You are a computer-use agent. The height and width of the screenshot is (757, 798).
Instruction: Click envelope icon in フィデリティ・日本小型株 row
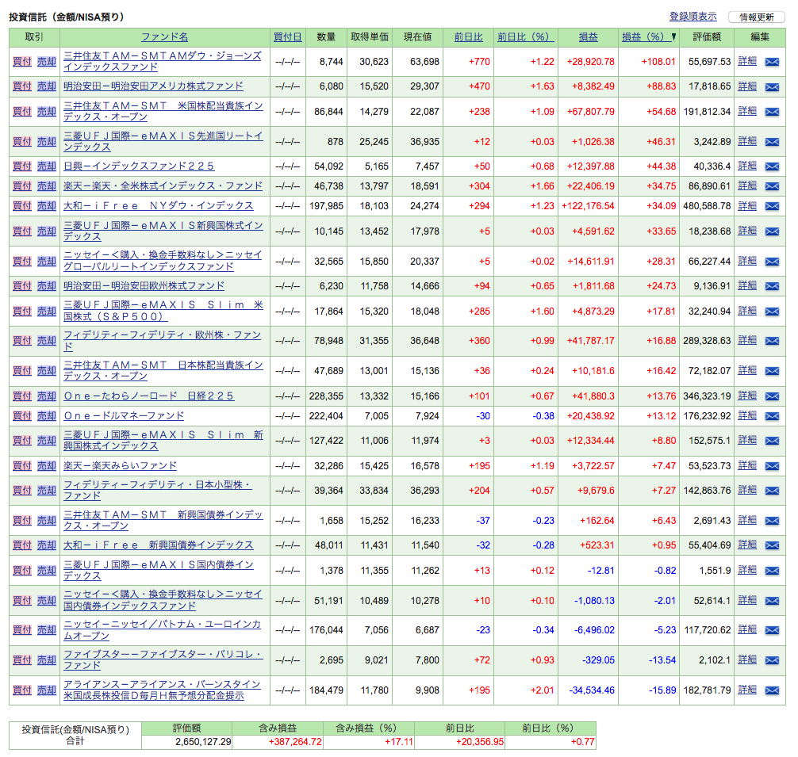point(772,491)
